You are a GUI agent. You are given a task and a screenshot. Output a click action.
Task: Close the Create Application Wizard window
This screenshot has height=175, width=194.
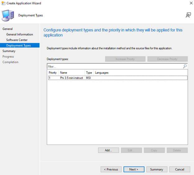click(x=191, y=3)
